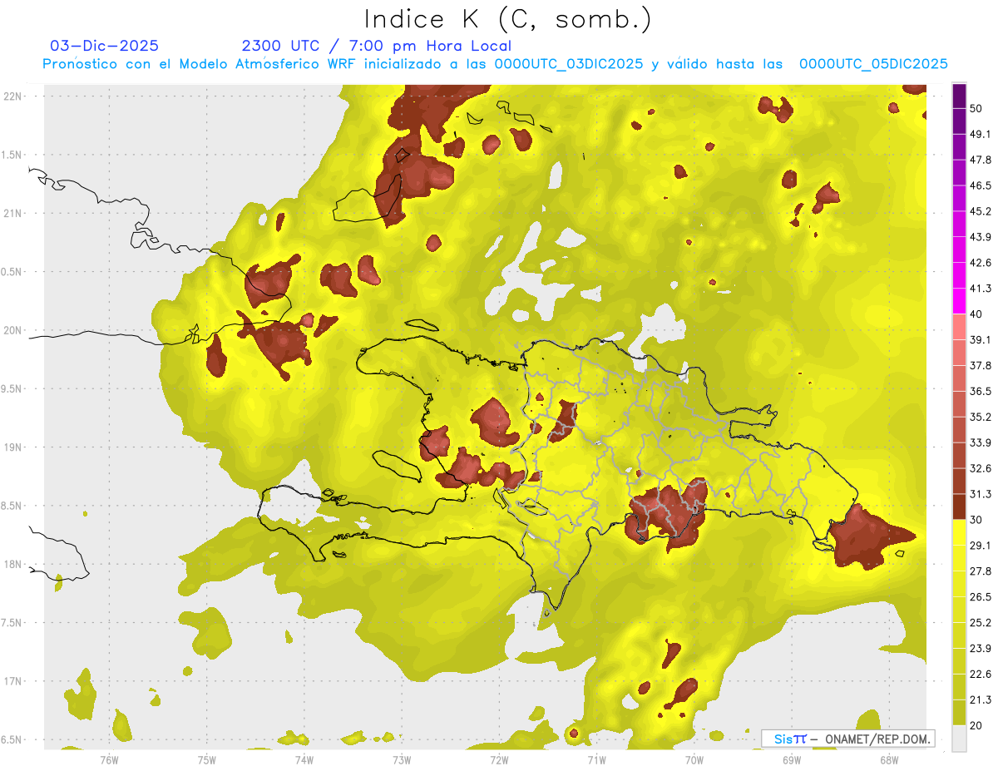
Task: Click legend value 35.2
Action: click(x=981, y=417)
